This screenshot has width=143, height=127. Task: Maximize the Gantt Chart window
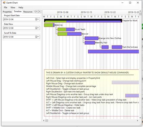tap(130, 3)
